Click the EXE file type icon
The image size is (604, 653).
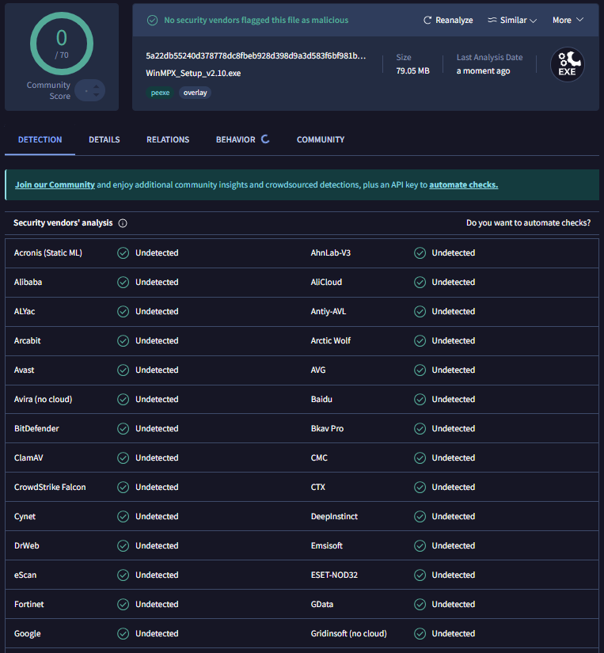click(568, 65)
